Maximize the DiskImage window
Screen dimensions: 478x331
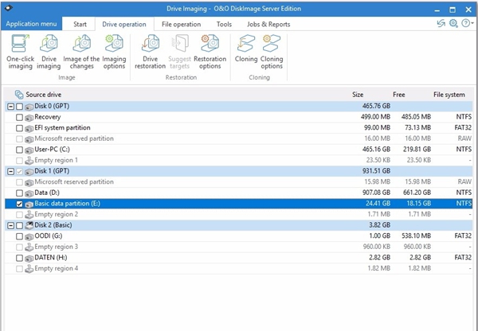pos(453,10)
